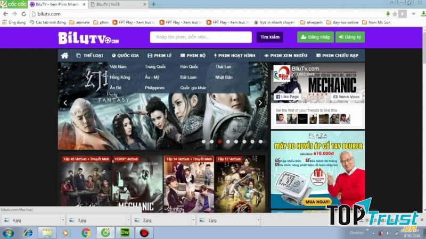Image resolution: width=426 pixels, height=239 pixels.
Task: Reload the page with refresh icon
Action: 23,14
